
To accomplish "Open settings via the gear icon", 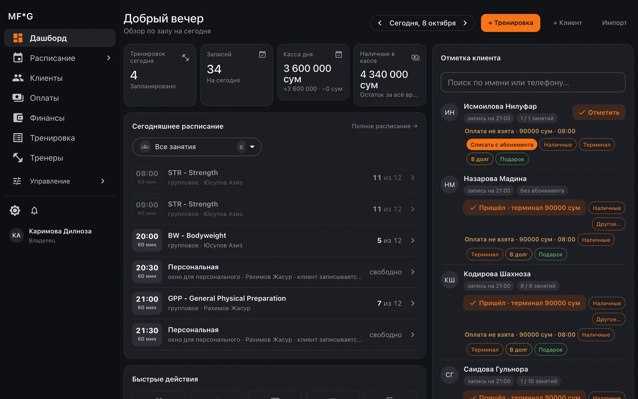I will (15, 210).
